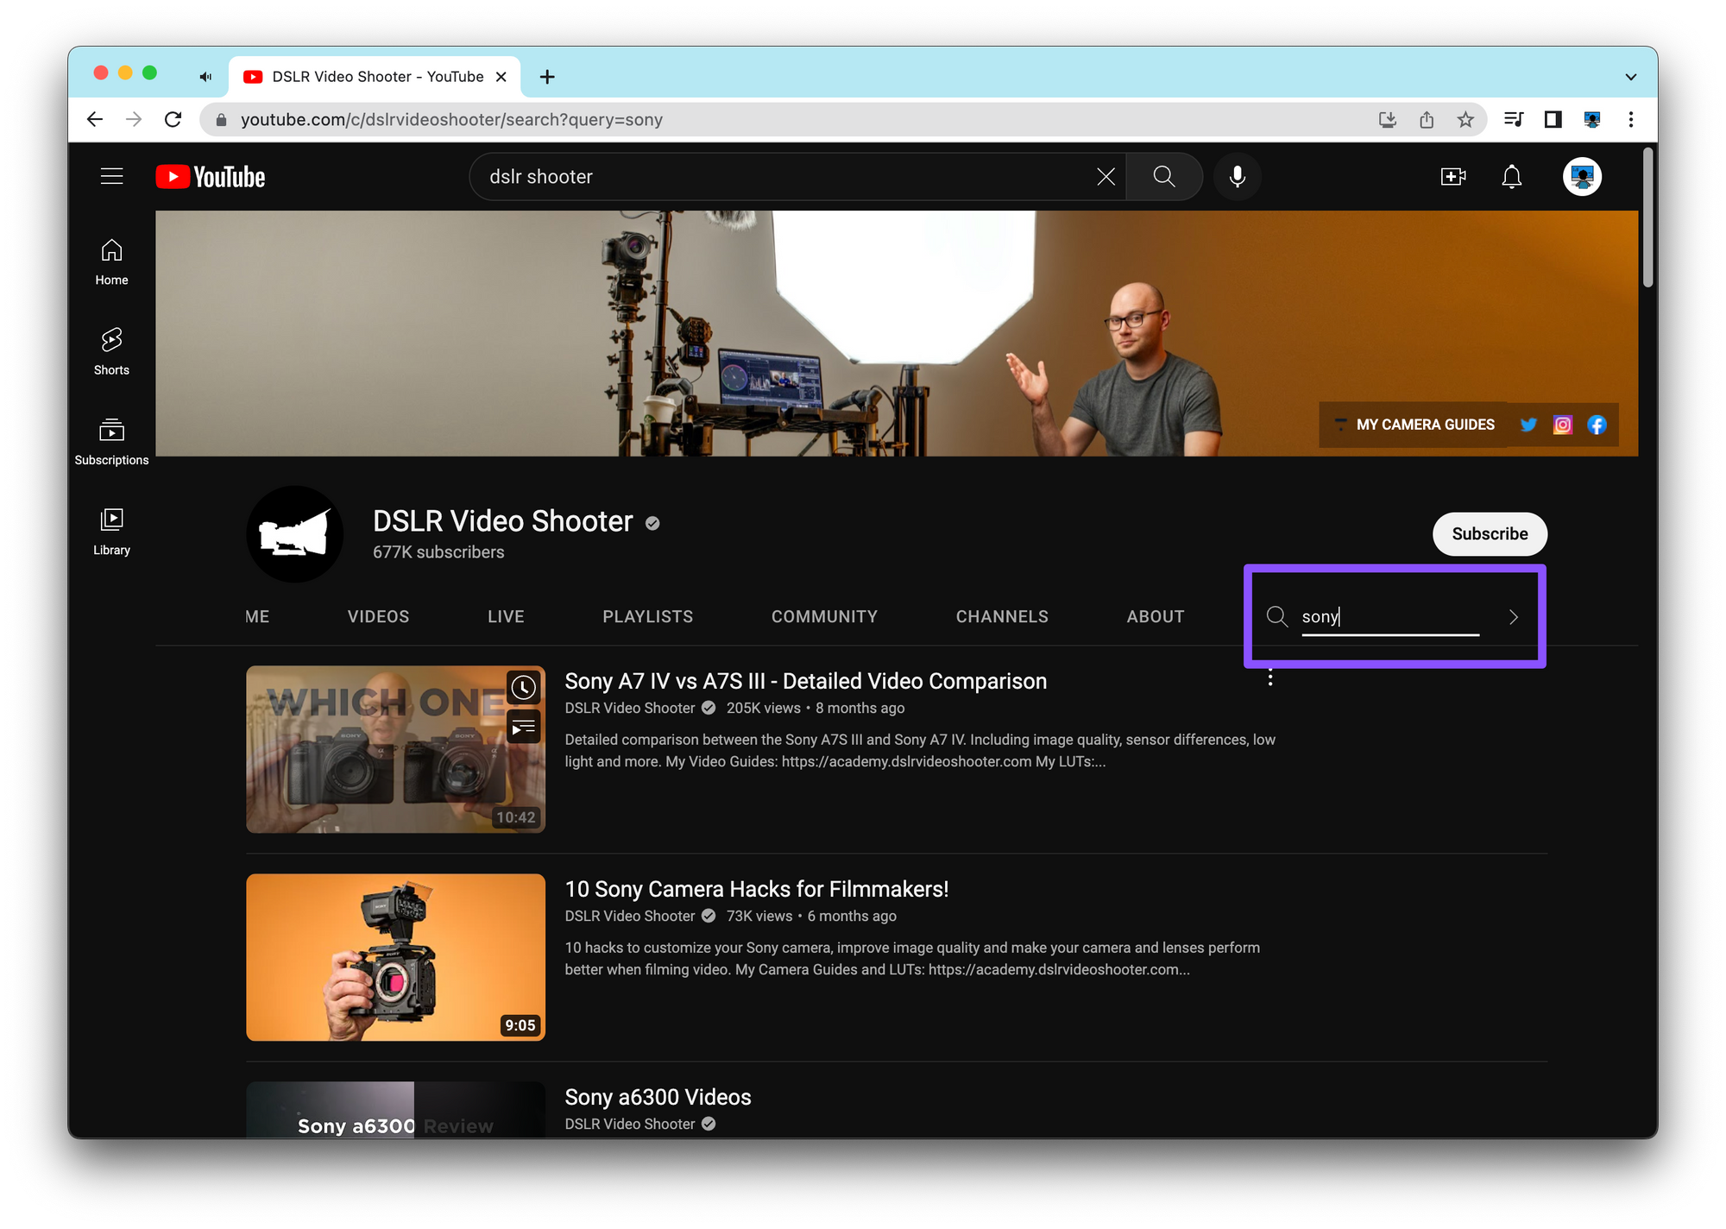Open the three-dot menu for the first video

[1270, 678]
